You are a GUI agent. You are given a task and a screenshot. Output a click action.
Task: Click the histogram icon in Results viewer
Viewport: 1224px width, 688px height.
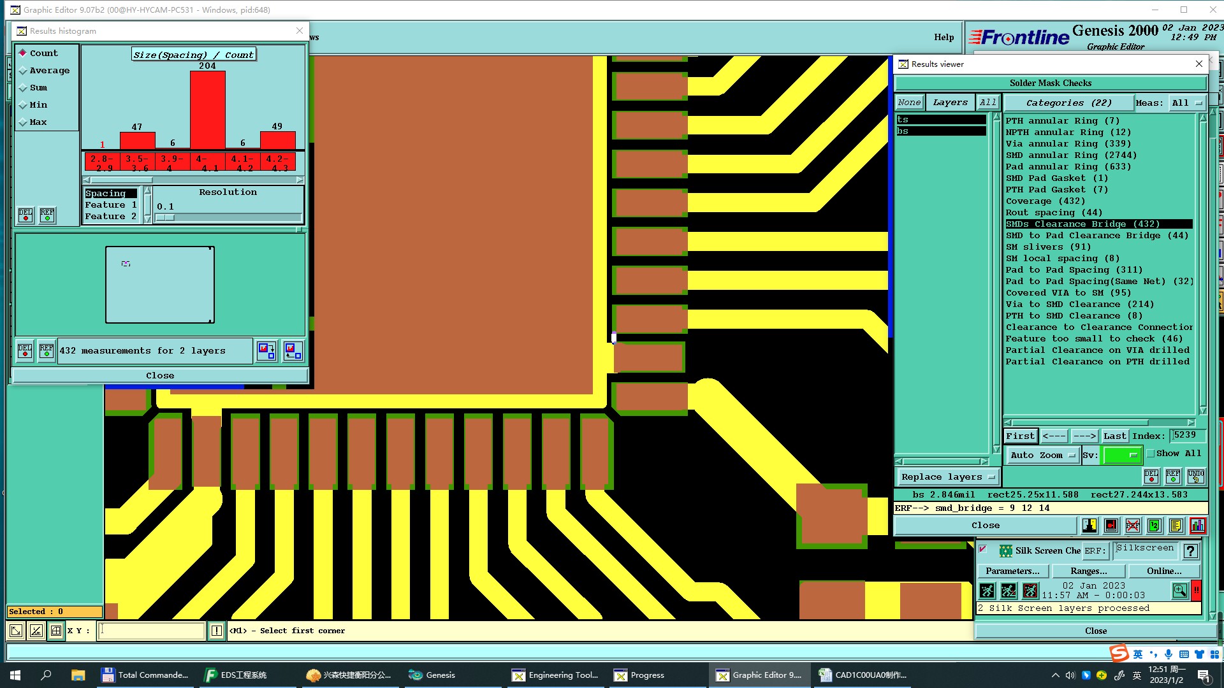click(1198, 526)
